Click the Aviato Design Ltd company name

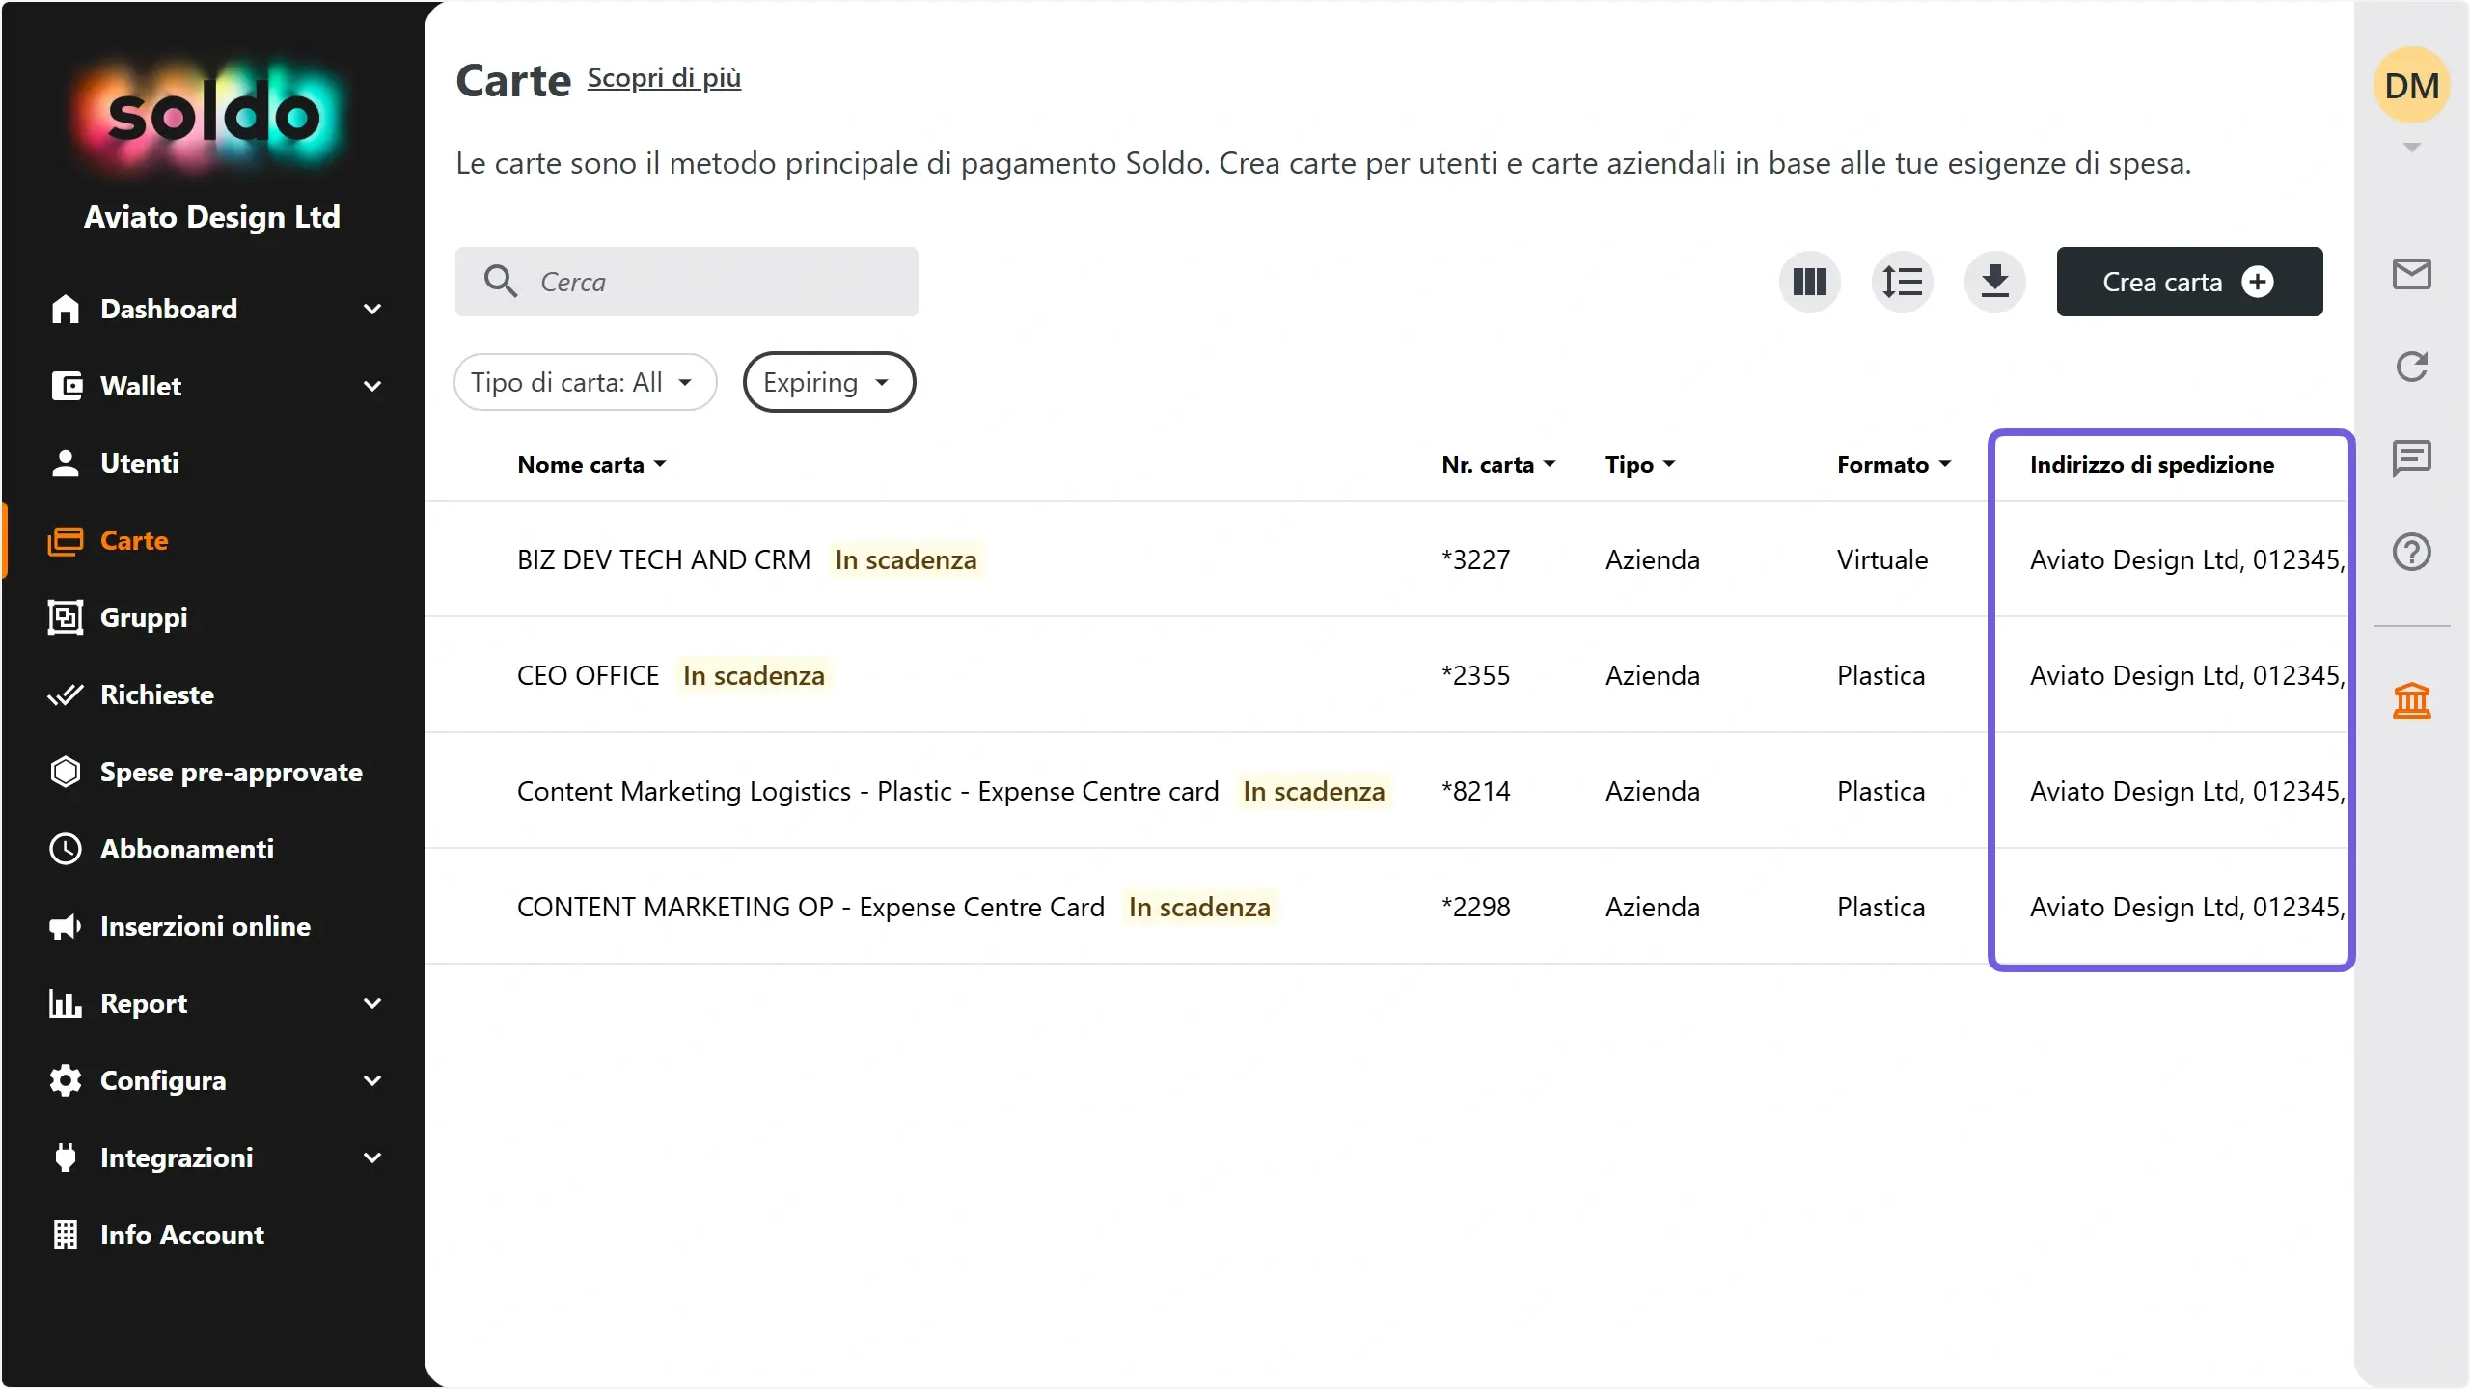(x=211, y=217)
